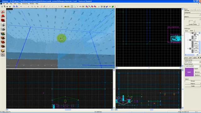Toggle the 3D grid icon
The image size is (201, 113).
[x=5, y=7]
